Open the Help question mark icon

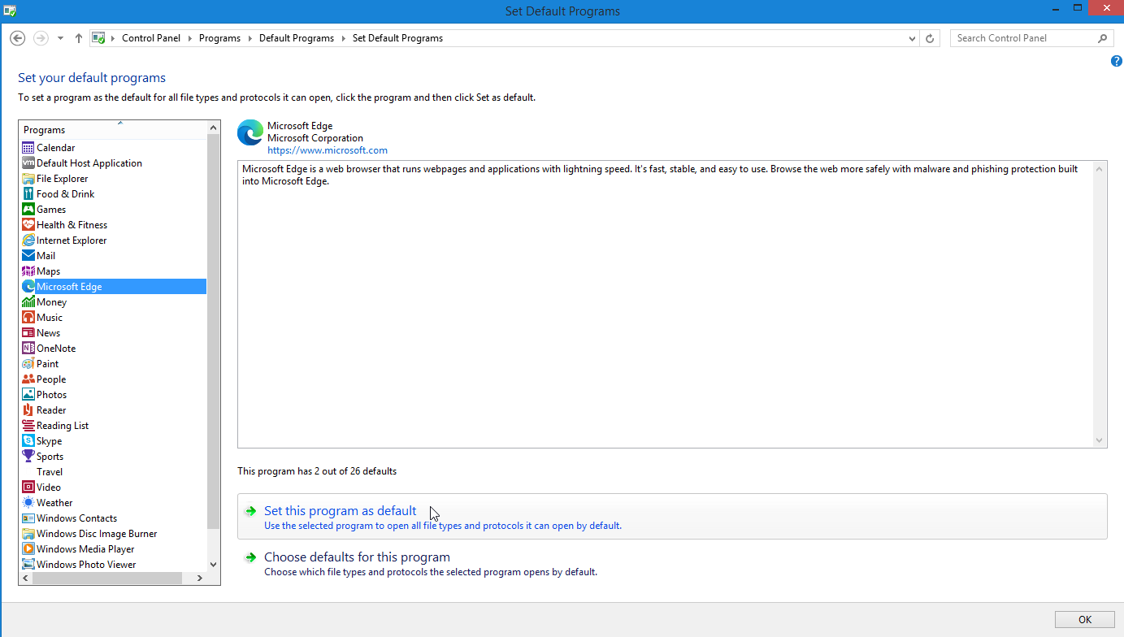1116,61
